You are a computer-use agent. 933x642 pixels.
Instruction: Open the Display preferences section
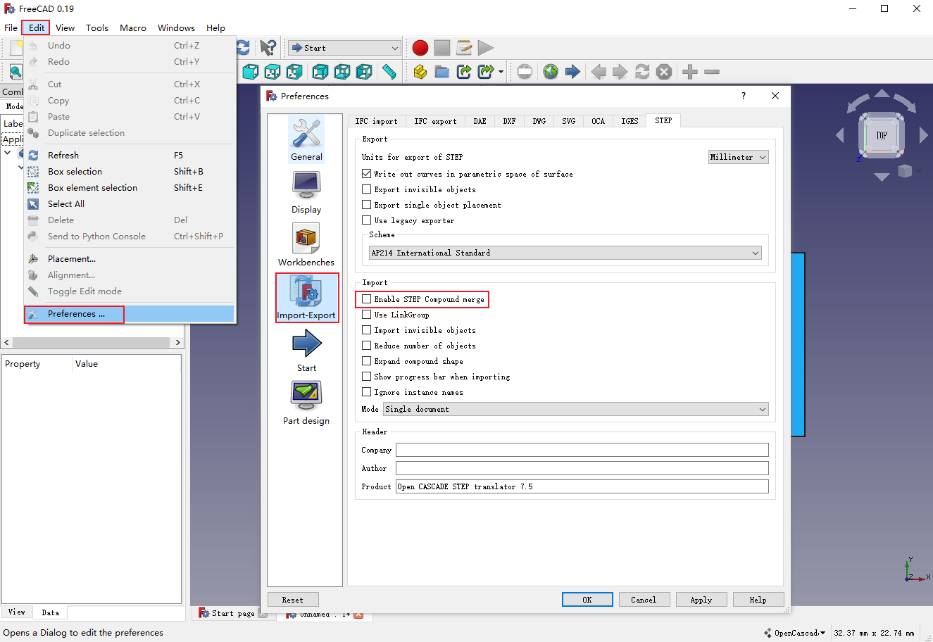click(306, 193)
